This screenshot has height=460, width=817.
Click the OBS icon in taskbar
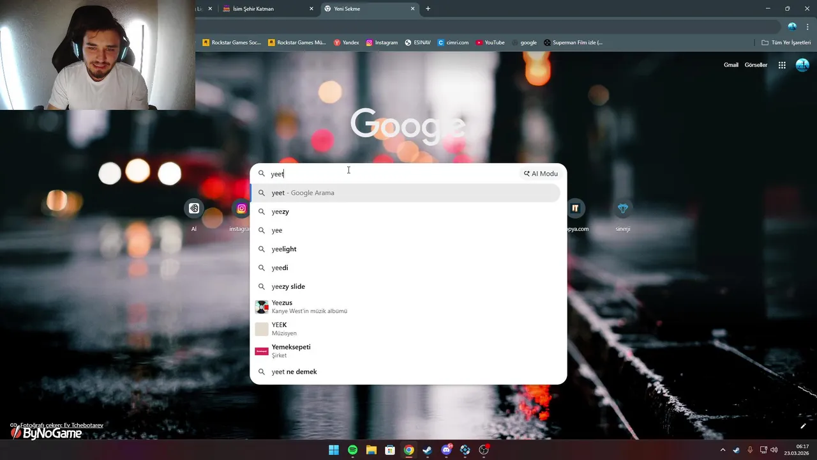coord(484,450)
